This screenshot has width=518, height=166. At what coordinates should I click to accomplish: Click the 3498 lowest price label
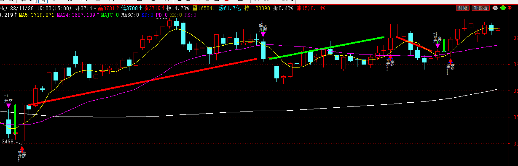pos(7,142)
